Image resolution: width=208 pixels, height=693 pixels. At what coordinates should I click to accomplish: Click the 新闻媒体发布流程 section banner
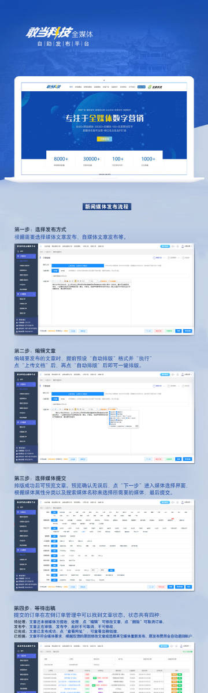(x=104, y=206)
